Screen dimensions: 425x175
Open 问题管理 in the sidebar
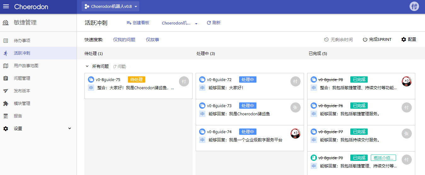click(x=22, y=78)
